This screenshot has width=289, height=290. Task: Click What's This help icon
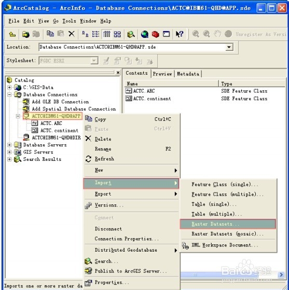[x=180, y=34]
